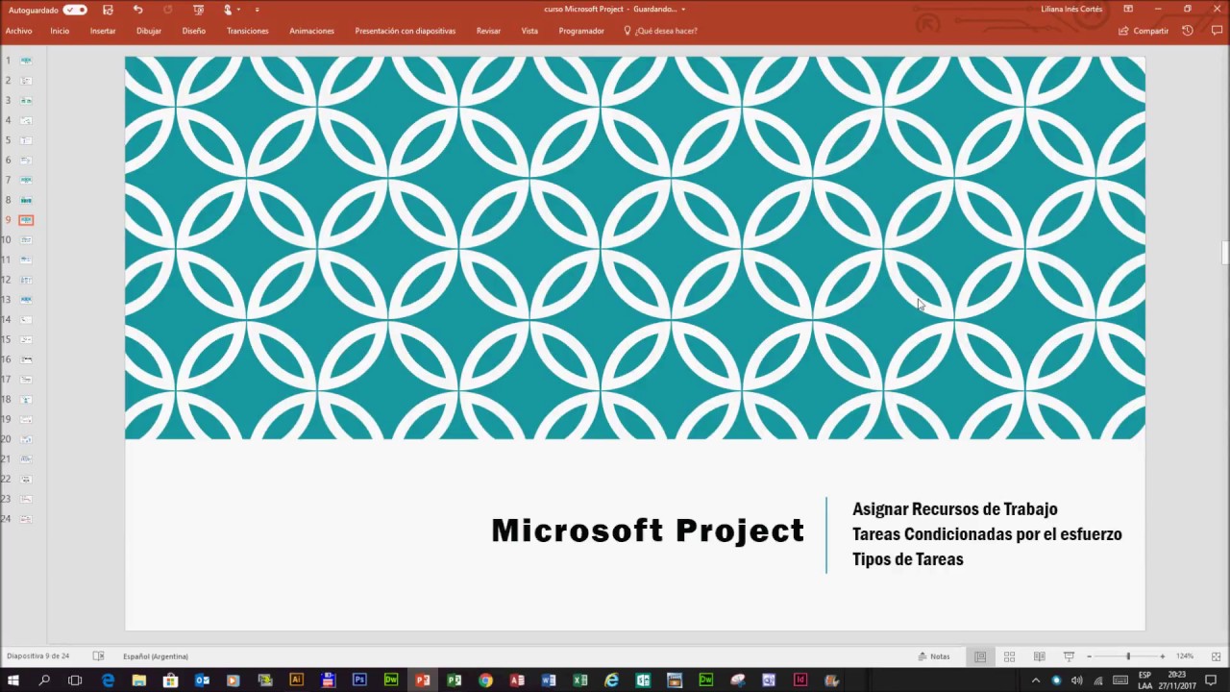Open the save status dropdown beside the file name
1230x692 pixels.
(683, 10)
